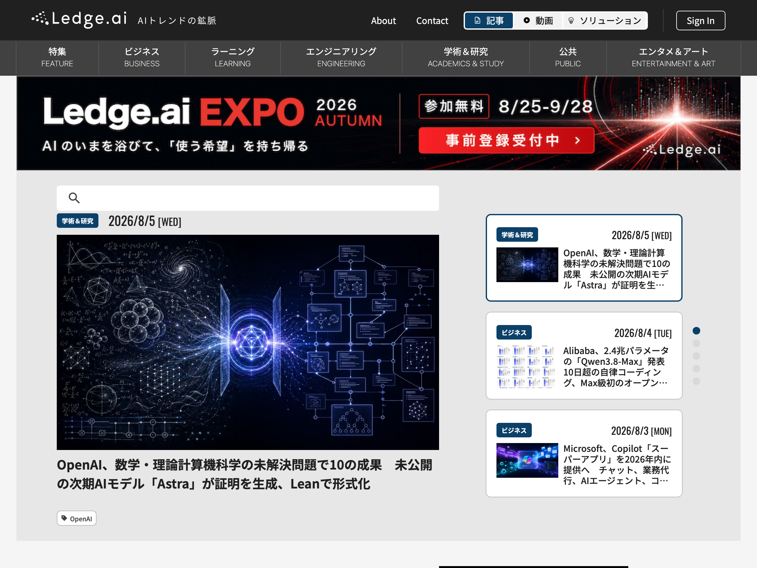Open the 学術＆研究 ACADEMICS & STUDY menu

point(466,57)
